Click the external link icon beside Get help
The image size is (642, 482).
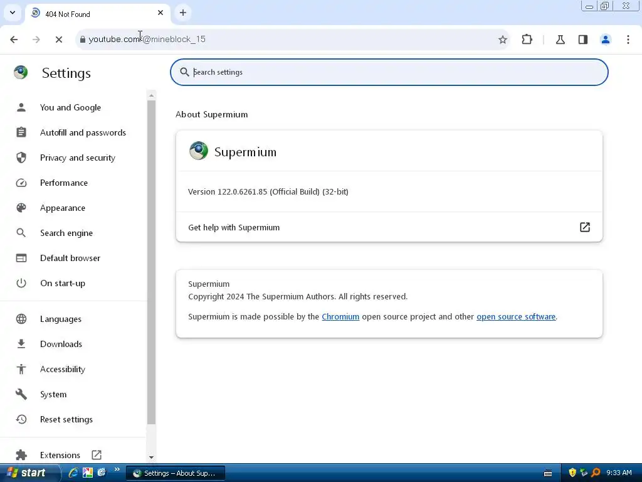pyautogui.click(x=585, y=227)
